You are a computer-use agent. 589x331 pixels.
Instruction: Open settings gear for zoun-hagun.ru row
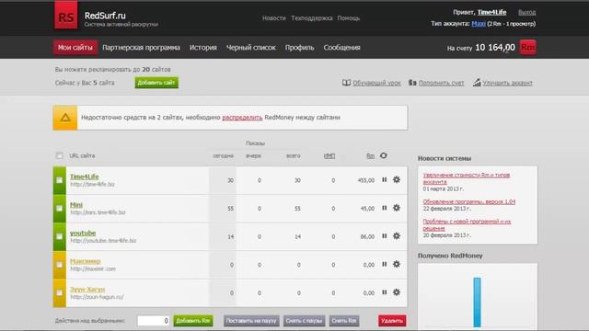click(x=397, y=292)
